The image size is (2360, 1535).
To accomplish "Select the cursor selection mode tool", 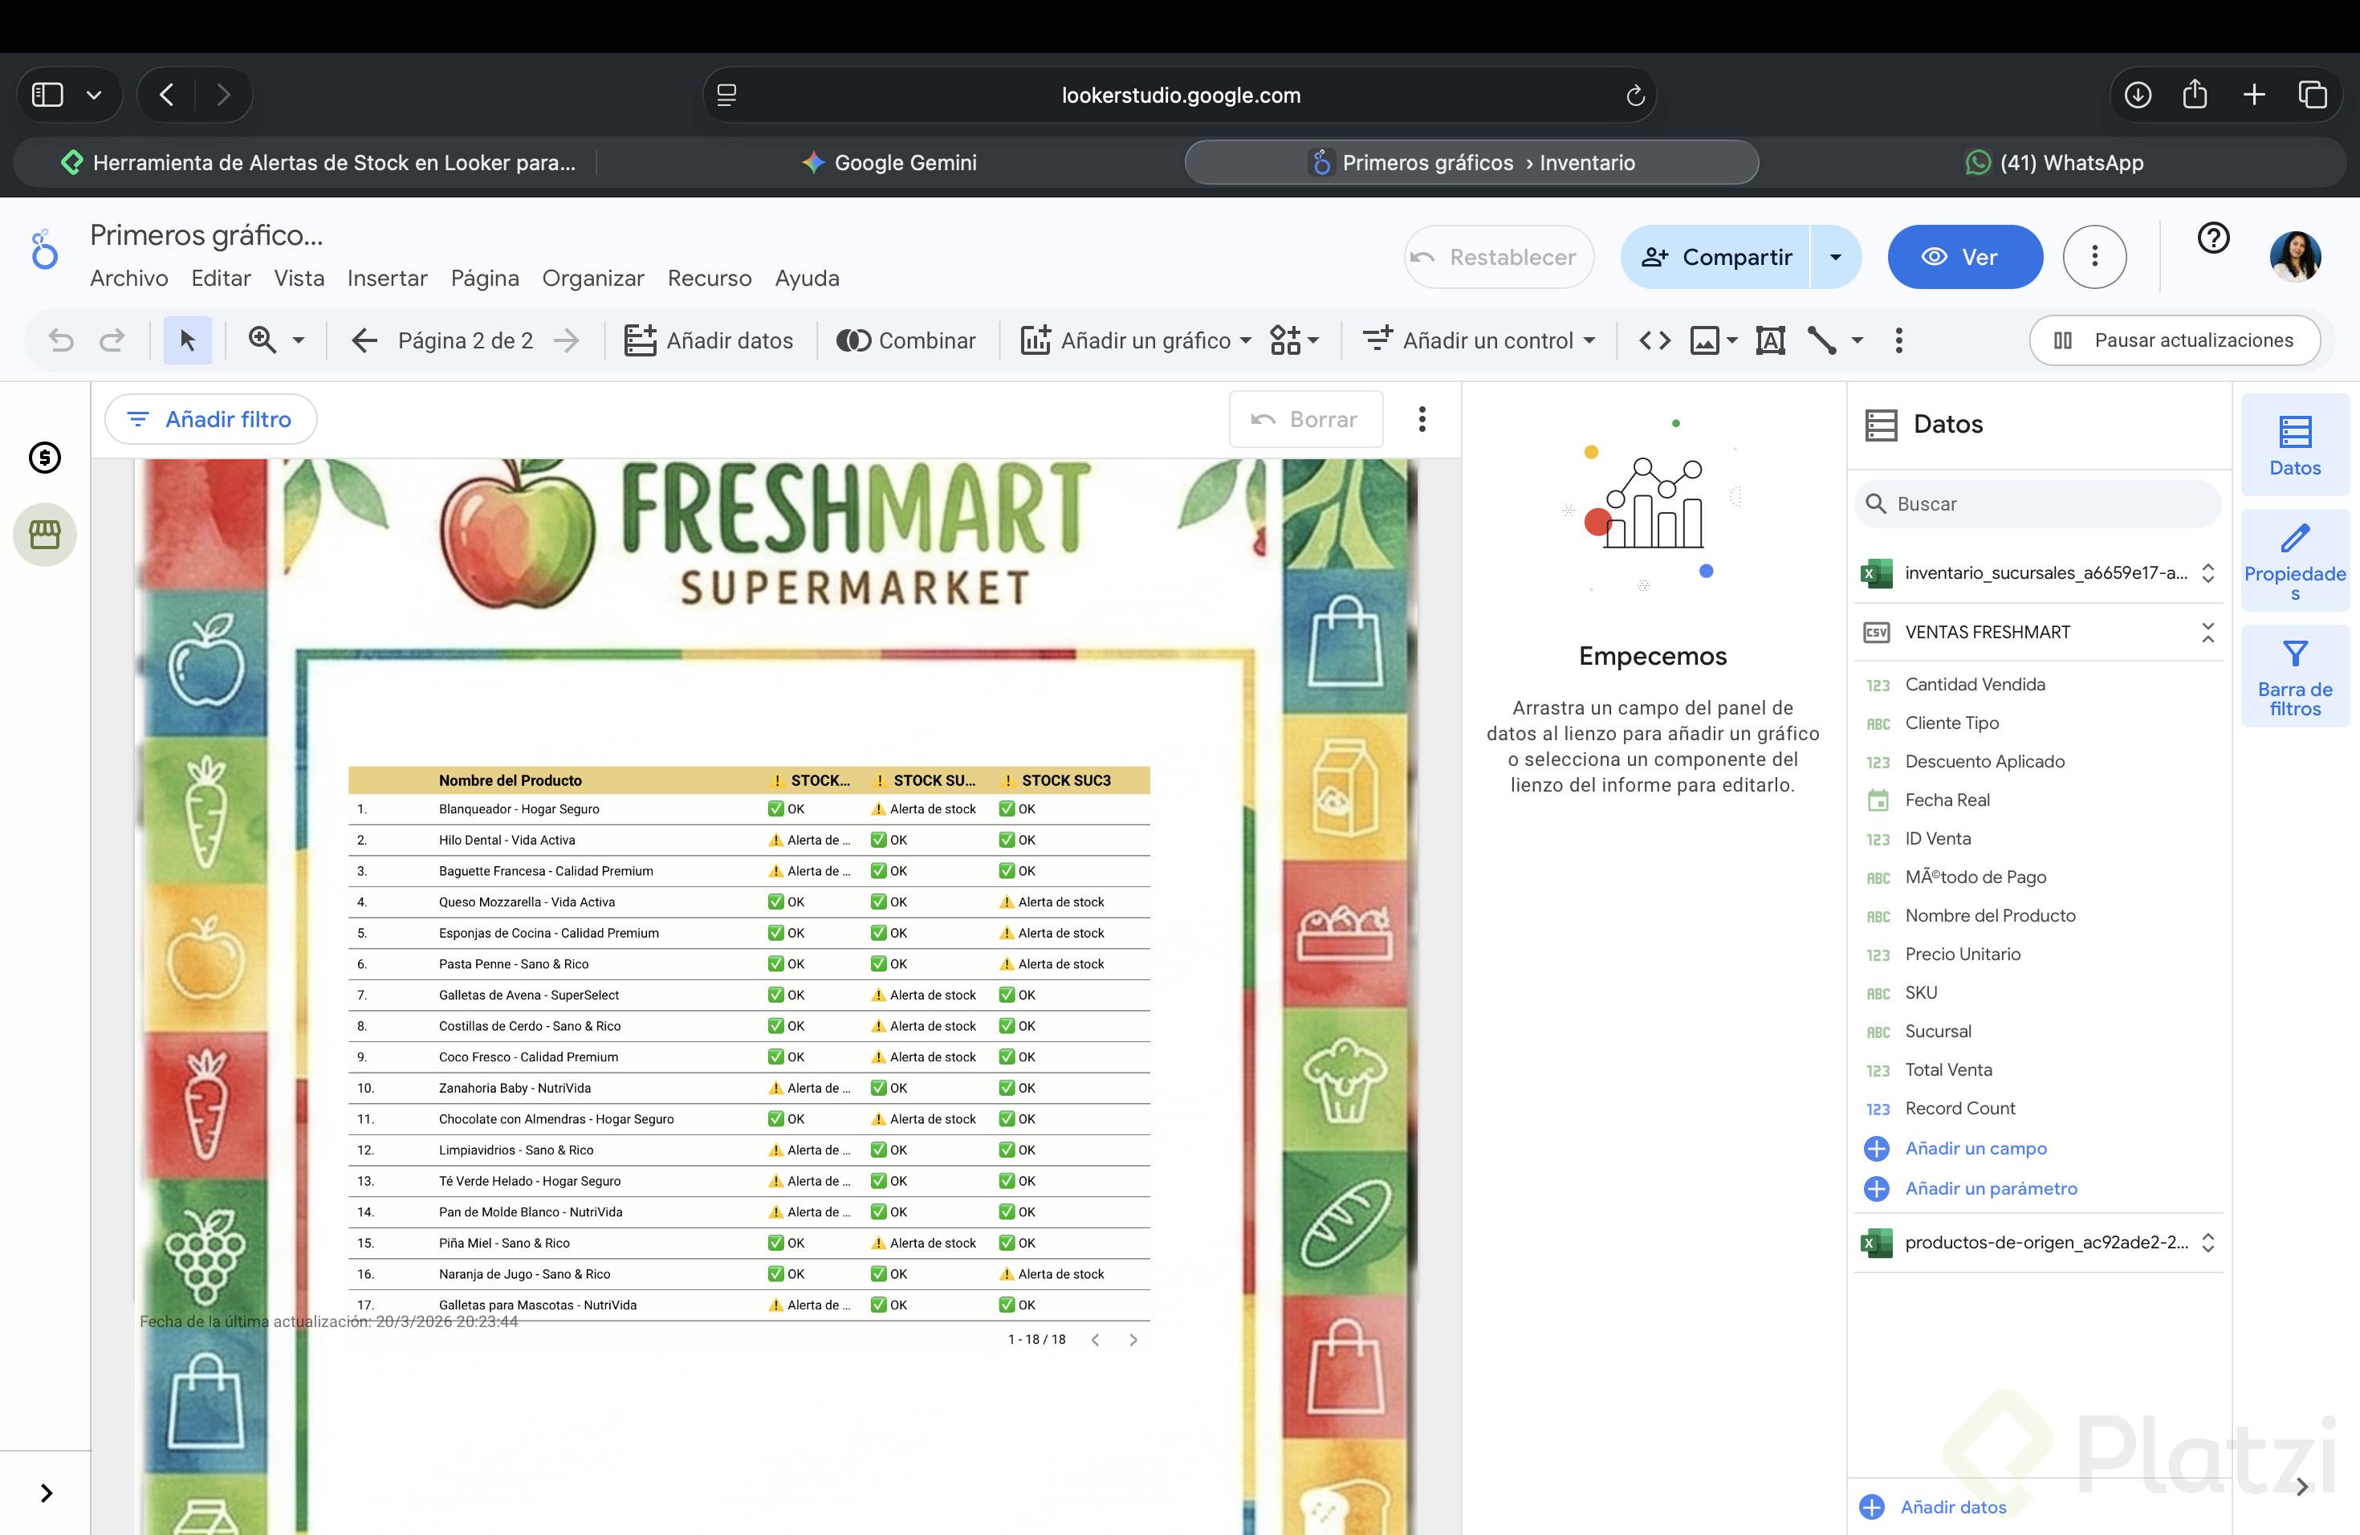I will [x=187, y=340].
